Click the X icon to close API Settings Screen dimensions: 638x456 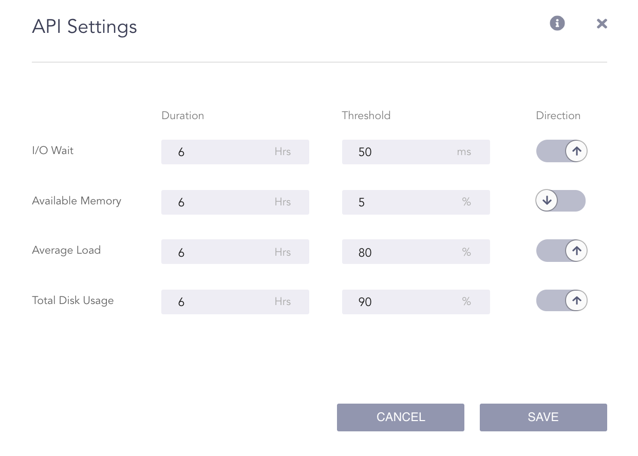point(602,24)
